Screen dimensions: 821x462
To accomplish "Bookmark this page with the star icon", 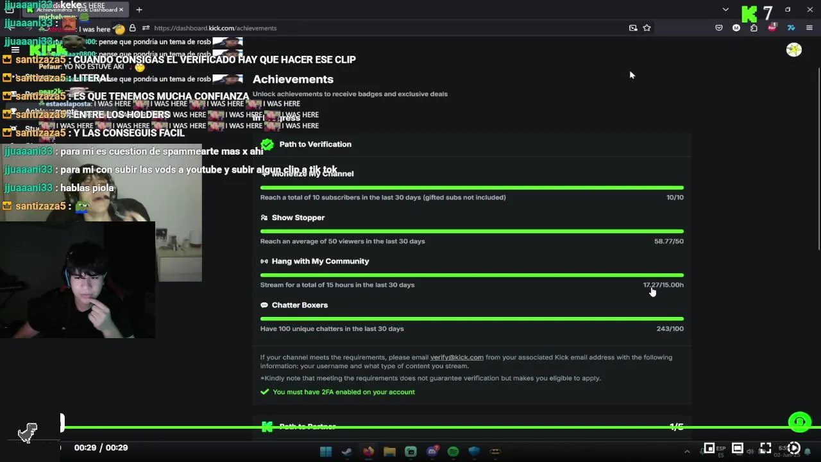I will pyautogui.click(x=647, y=28).
